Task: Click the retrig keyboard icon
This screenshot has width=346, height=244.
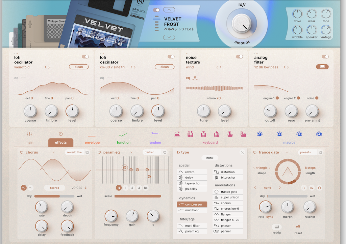Action: point(276,227)
